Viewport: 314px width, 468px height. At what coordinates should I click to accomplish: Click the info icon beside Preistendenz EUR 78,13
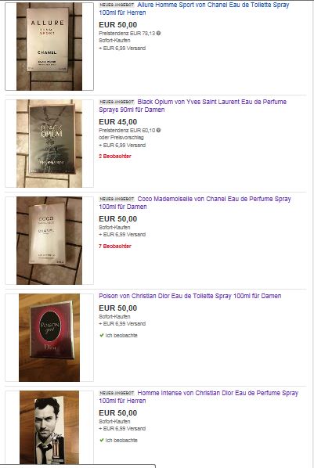point(158,33)
